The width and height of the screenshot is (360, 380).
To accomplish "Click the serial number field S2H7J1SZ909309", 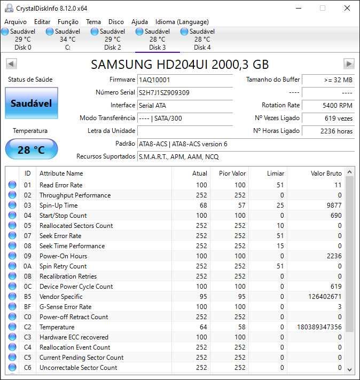I will coord(185,92).
